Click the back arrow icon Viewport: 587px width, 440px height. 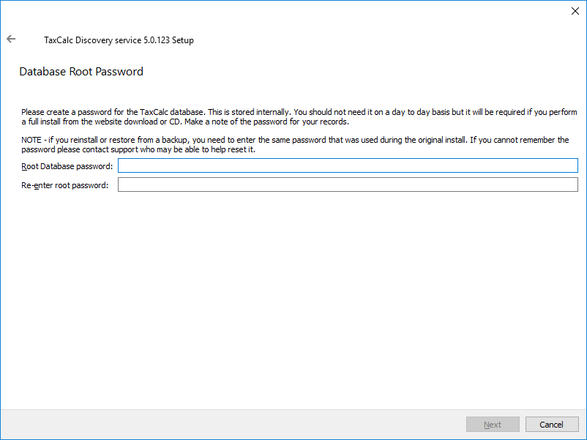coord(11,40)
